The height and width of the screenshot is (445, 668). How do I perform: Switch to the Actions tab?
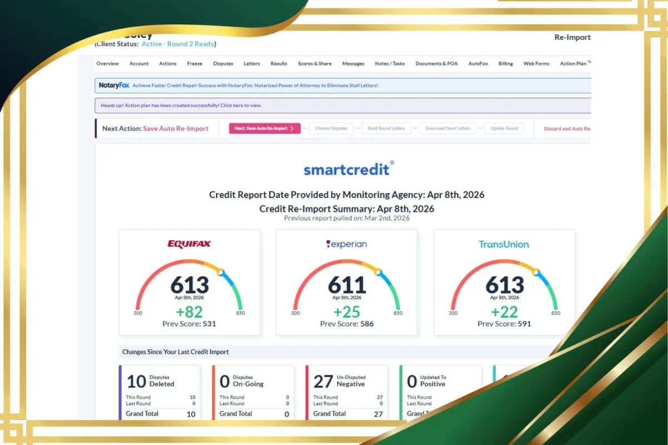[x=168, y=63]
